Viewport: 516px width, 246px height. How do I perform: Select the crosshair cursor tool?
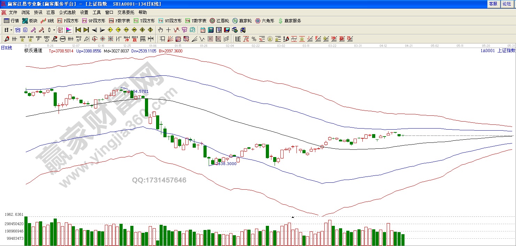point(168,30)
